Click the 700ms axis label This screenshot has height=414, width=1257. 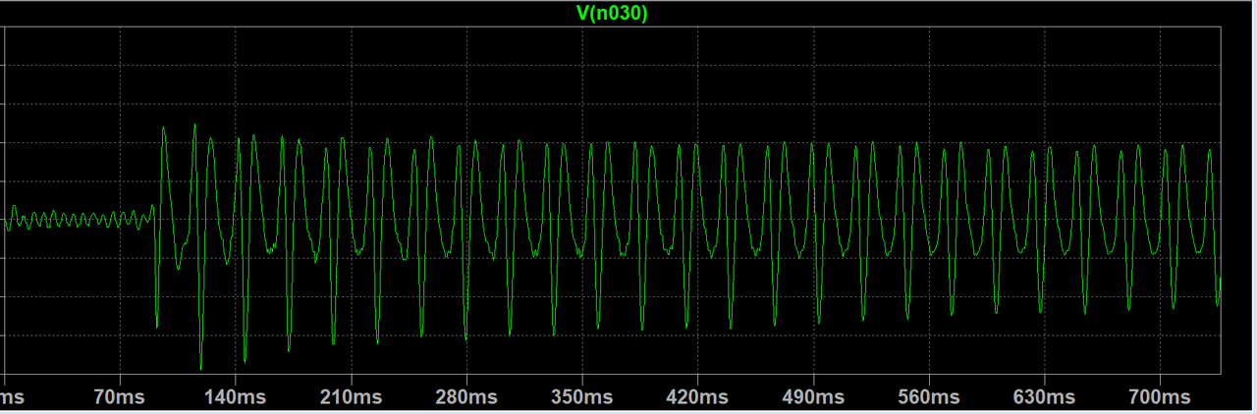tap(1160, 397)
